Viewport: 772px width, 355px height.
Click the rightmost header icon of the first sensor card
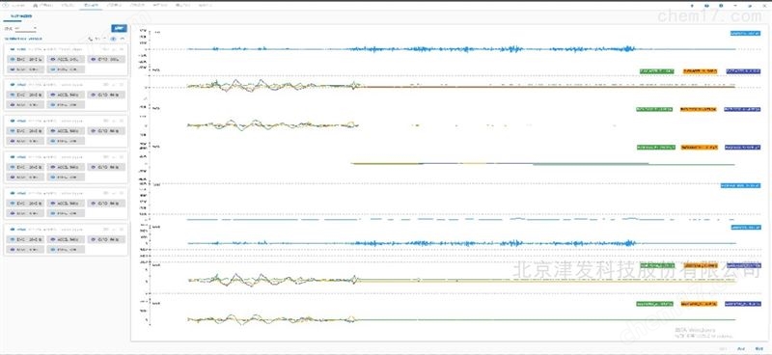click(x=123, y=50)
